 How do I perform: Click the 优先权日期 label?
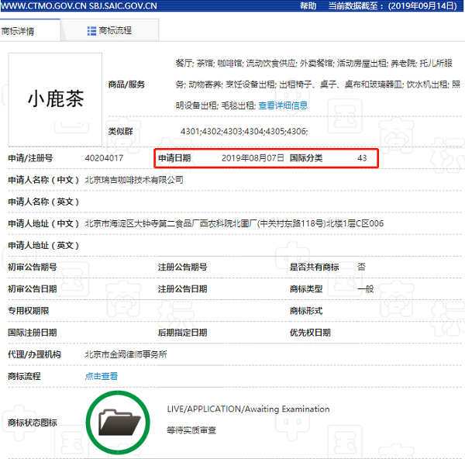310,333
